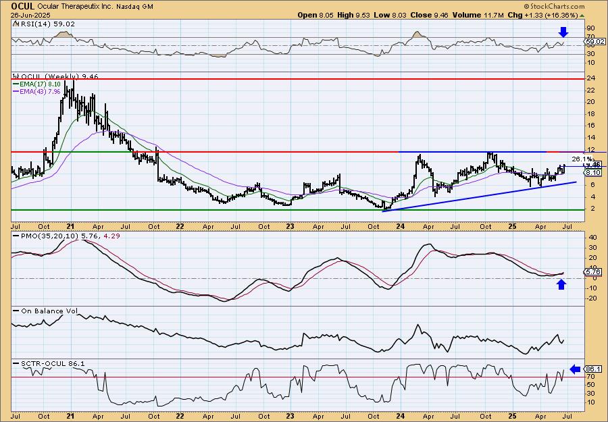This screenshot has height=422, width=608.
Task: Click the 50 level on the SCTR axis
Action: coord(591,385)
